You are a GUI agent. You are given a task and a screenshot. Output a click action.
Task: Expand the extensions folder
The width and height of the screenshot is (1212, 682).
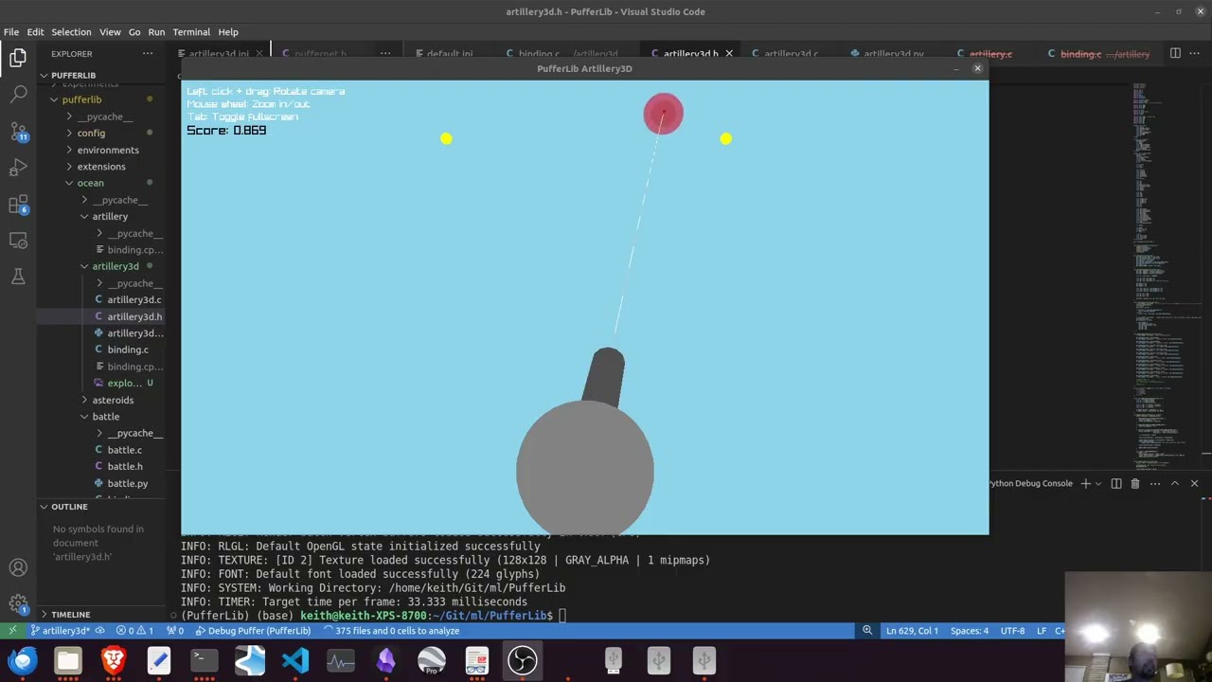[x=101, y=167]
